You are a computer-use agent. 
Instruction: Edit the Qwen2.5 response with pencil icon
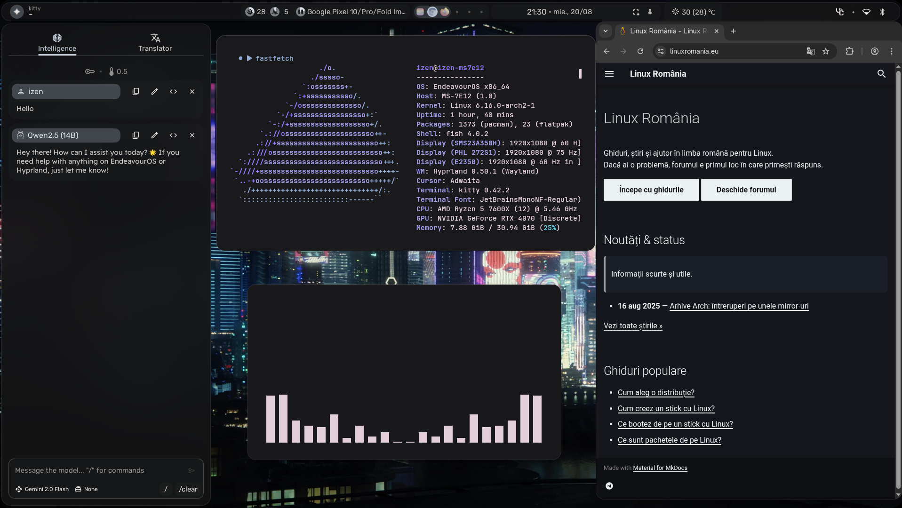click(154, 135)
